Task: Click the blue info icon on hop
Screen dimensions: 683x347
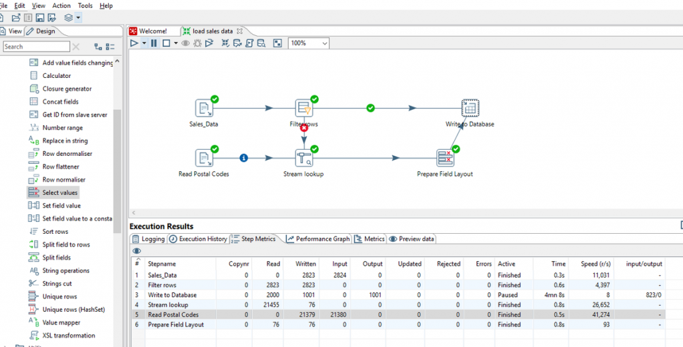Action: coord(243,157)
